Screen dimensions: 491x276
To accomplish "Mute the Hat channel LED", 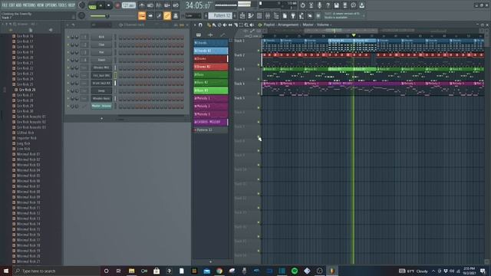I will pos(68,53).
